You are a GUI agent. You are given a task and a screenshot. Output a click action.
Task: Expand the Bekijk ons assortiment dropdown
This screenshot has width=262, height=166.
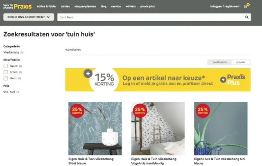click(x=29, y=17)
